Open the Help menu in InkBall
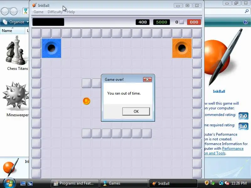Screen dimensions: 251x188 [x=71, y=12]
